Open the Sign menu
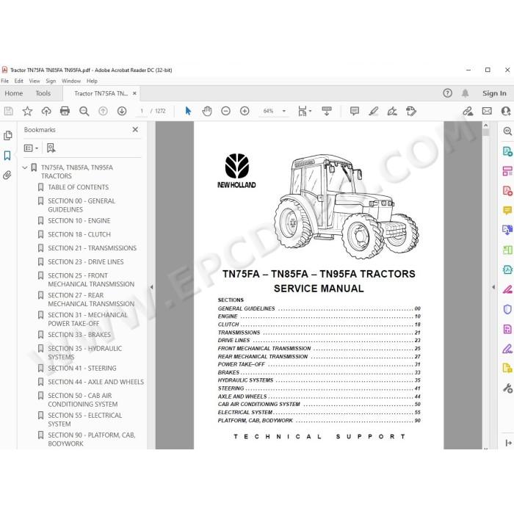The width and height of the screenshot is (514, 514). coord(51,81)
